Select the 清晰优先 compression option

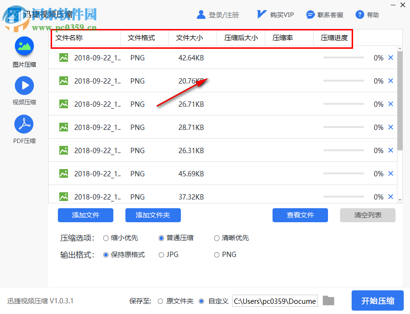(217, 238)
